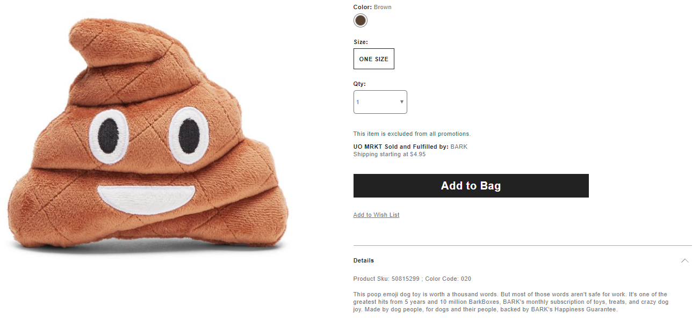Click the Details section heading

point(364,261)
